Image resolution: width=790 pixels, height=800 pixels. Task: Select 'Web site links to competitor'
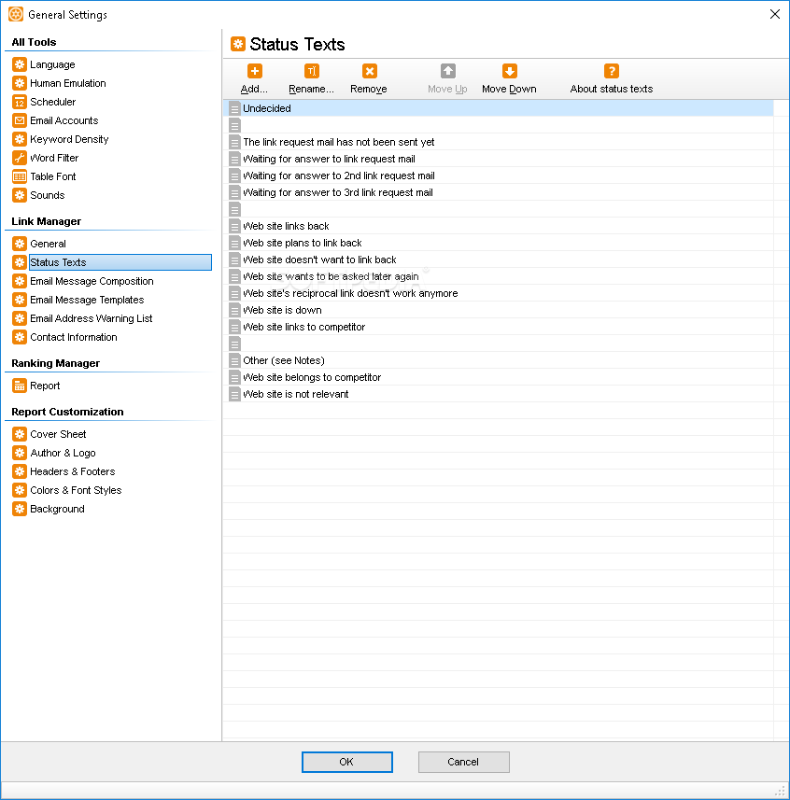click(498, 327)
